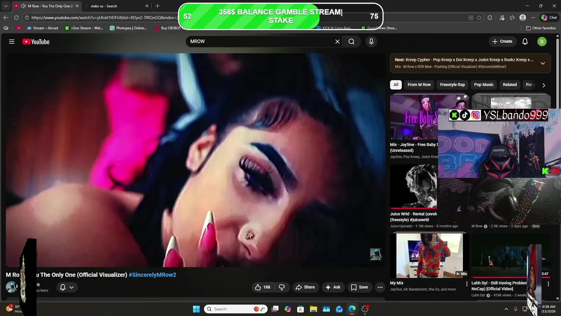The height and width of the screenshot is (316, 561).
Task: Expand the Next playlist panel chevron
Action: pos(543,63)
